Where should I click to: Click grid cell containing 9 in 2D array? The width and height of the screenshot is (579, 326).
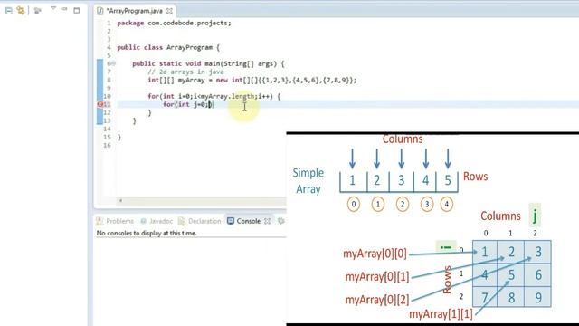tap(538, 298)
